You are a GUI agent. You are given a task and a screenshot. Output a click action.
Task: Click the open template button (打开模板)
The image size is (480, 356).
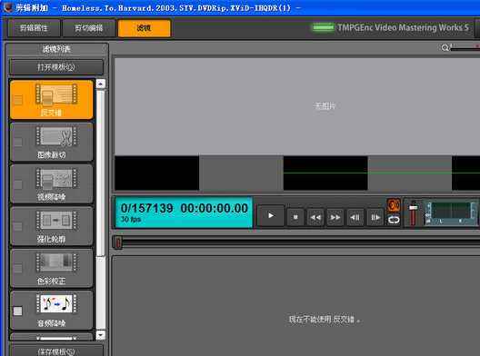(x=56, y=67)
